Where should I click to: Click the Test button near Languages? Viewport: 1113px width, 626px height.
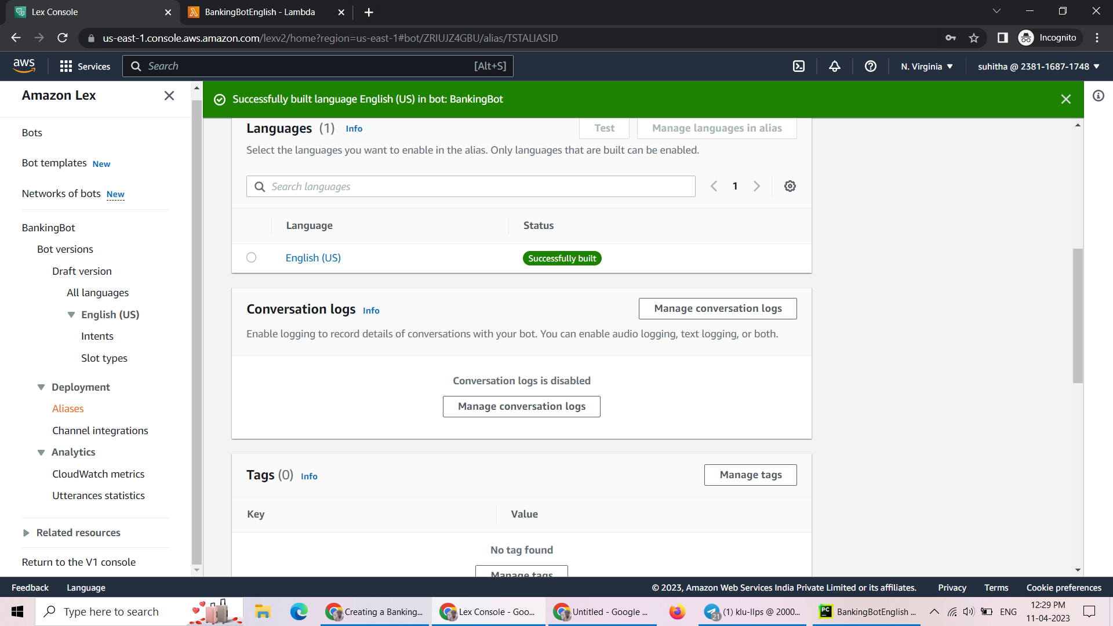[x=604, y=128]
